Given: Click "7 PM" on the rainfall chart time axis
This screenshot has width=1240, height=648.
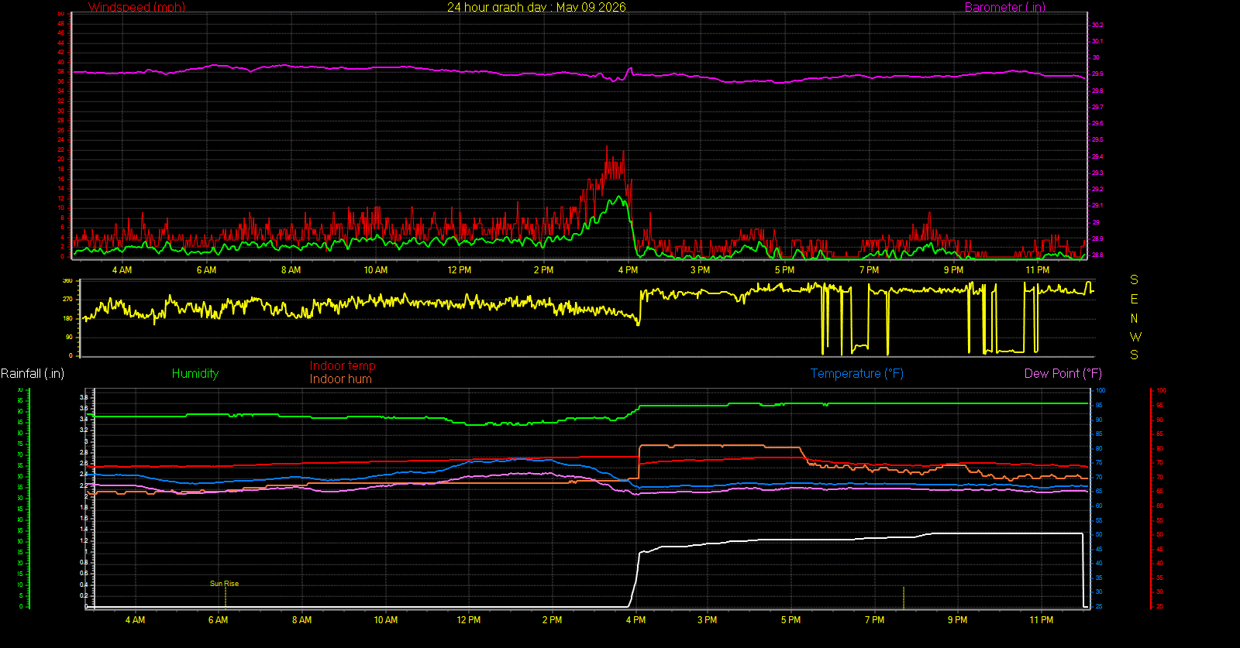Looking at the screenshot, I should pos(874,620).
